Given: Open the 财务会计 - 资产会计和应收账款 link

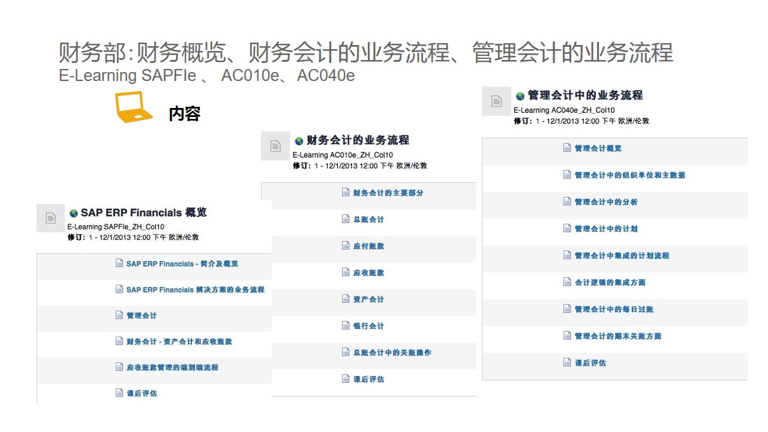Looking at the screenshot, I should point(179,341).
